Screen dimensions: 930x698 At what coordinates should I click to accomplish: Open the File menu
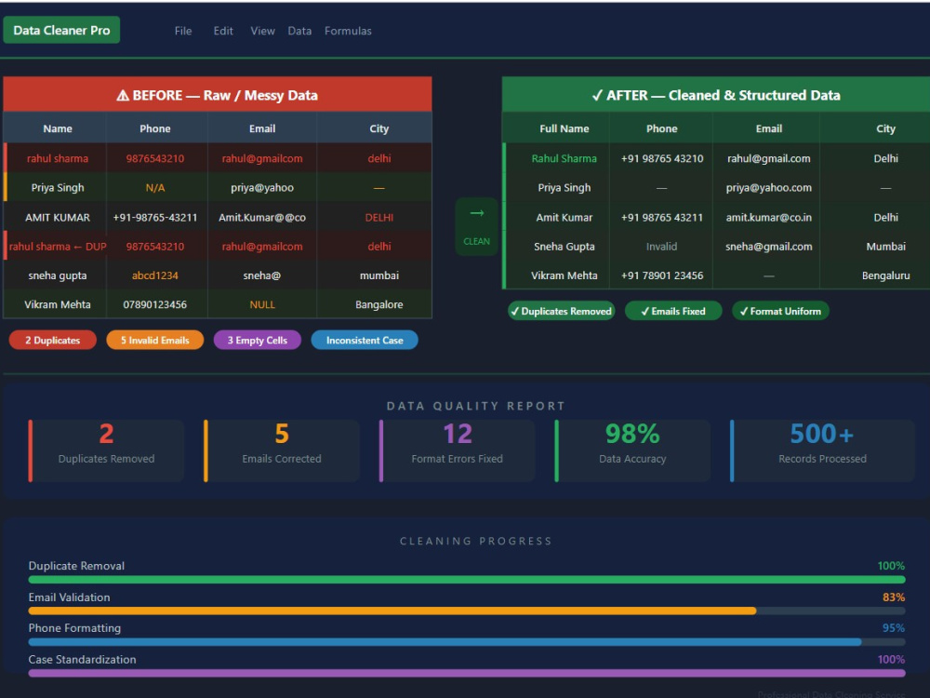[182, 31]
